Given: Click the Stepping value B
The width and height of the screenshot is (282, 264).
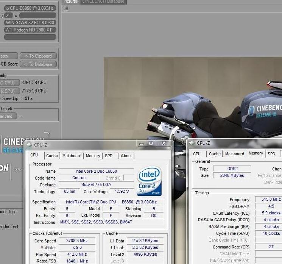Looking at the screenshot, I should tap(154, 209).
